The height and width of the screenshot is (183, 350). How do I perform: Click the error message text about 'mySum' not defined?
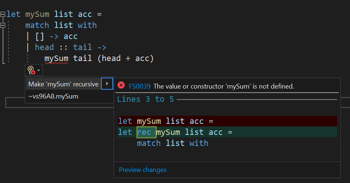click(x=224, y=86)
